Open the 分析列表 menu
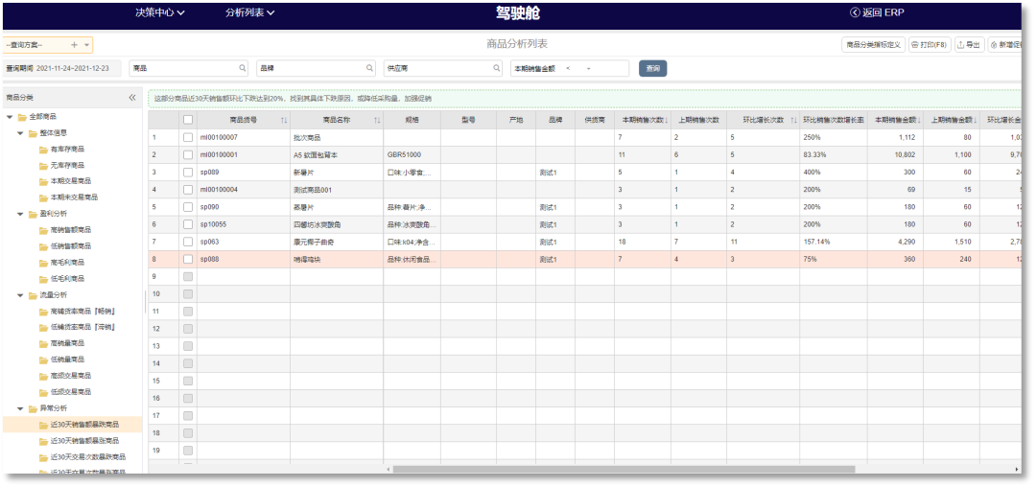The width and height of the screenshot is (1036, 487). (249, 12)
